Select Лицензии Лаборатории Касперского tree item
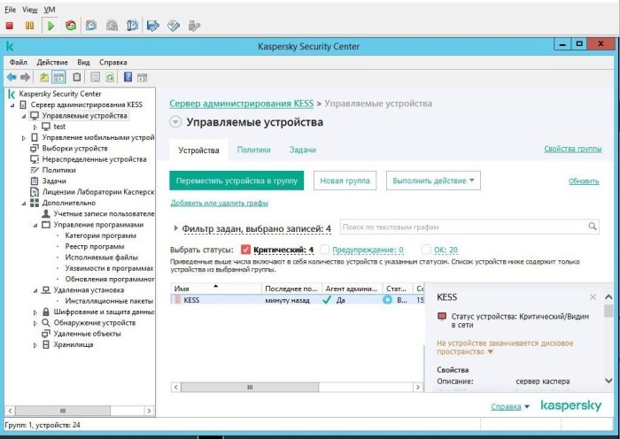Screen dimensions: 620x439 pos(98,192)
